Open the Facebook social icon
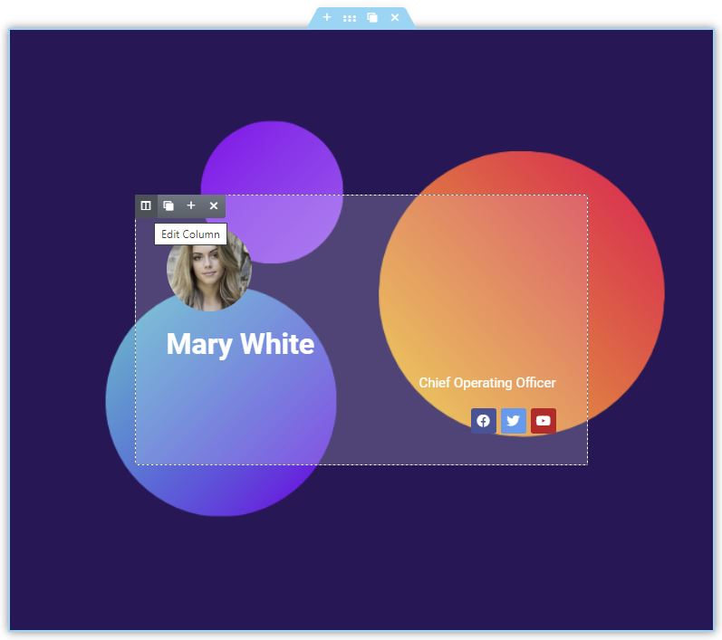This screenshot has height=640, width=722. [484, 421]
